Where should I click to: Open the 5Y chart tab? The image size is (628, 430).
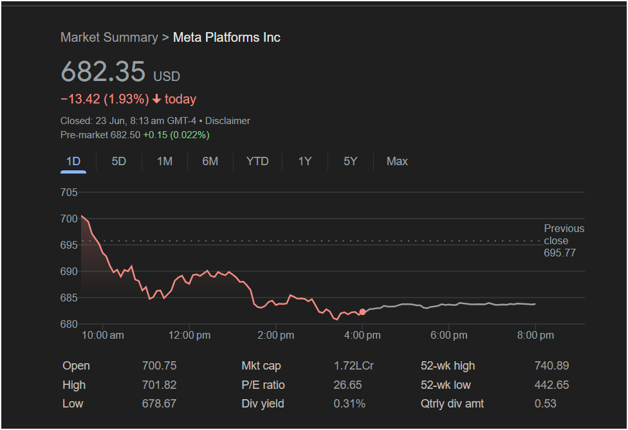(x=351, y=161)
